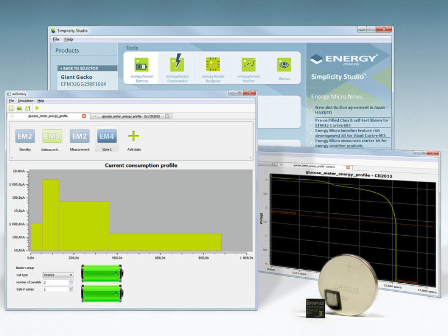Adjust the Cells in series spinner arrows
The width and height of the screenshot is (448, 336).
[71, 289]
